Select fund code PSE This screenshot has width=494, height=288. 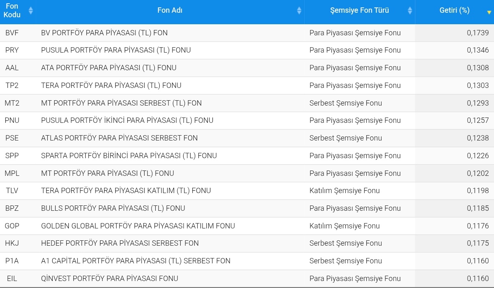12,138
